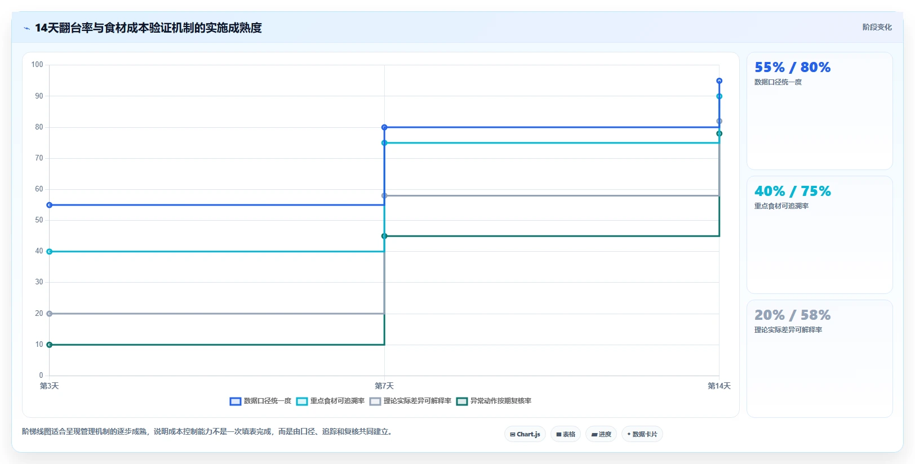The width and height of the screenshot is (915, 464).
Task: Click the footnote beginning 阶梯线图适合呈现管理机制
Action: 207,431
